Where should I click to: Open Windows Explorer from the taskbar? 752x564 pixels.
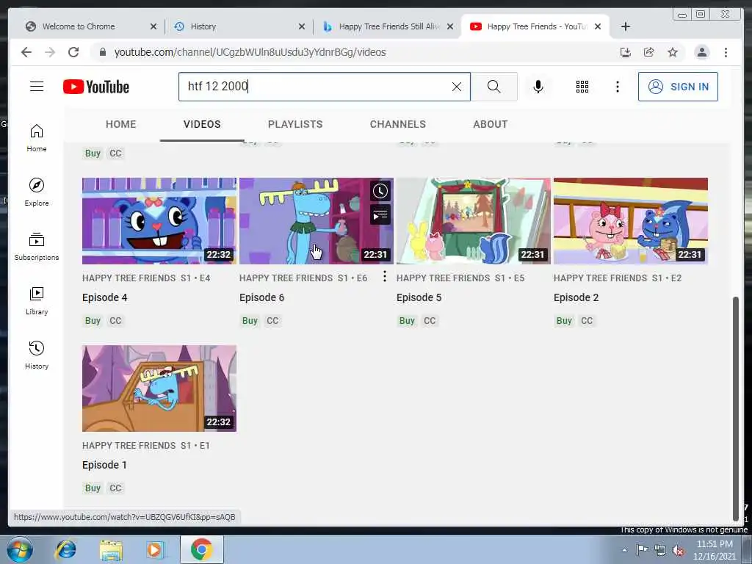[x=111, y=549]
